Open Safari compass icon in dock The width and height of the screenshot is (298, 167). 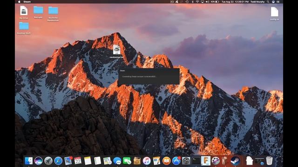pos(58,161)
